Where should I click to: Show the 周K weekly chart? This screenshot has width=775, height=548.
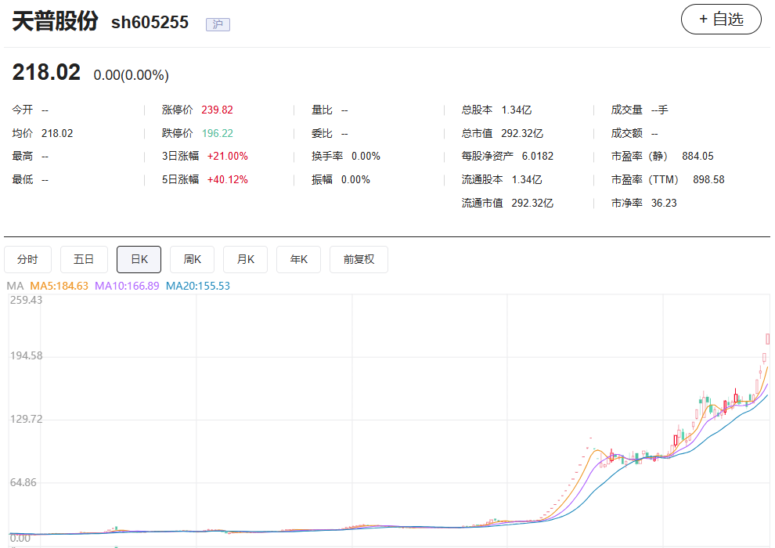(192, 259)
